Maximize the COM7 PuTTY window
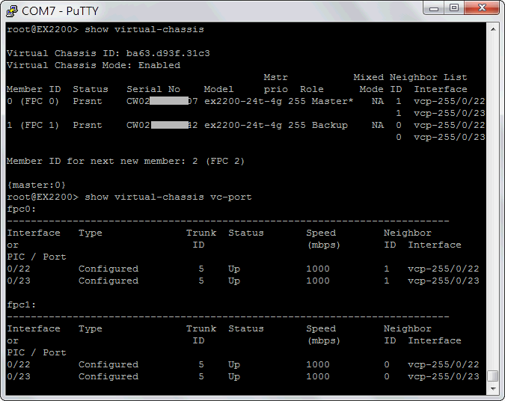Image resolution: width=505 pixels, height=401 pixels. pos(454,7)
